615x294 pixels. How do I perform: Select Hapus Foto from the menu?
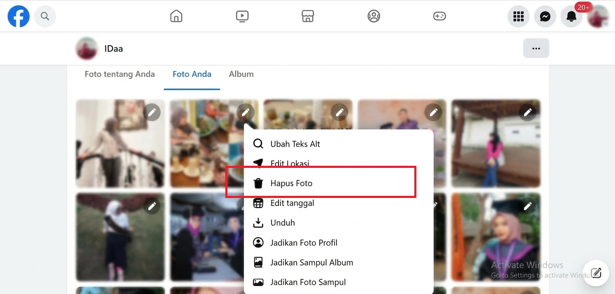point(291,183)
